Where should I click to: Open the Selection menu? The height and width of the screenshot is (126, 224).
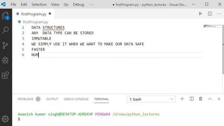pos(39,5)
